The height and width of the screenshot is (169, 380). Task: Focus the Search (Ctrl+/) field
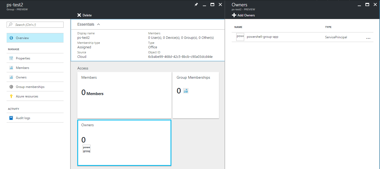(x=35, y=25)
